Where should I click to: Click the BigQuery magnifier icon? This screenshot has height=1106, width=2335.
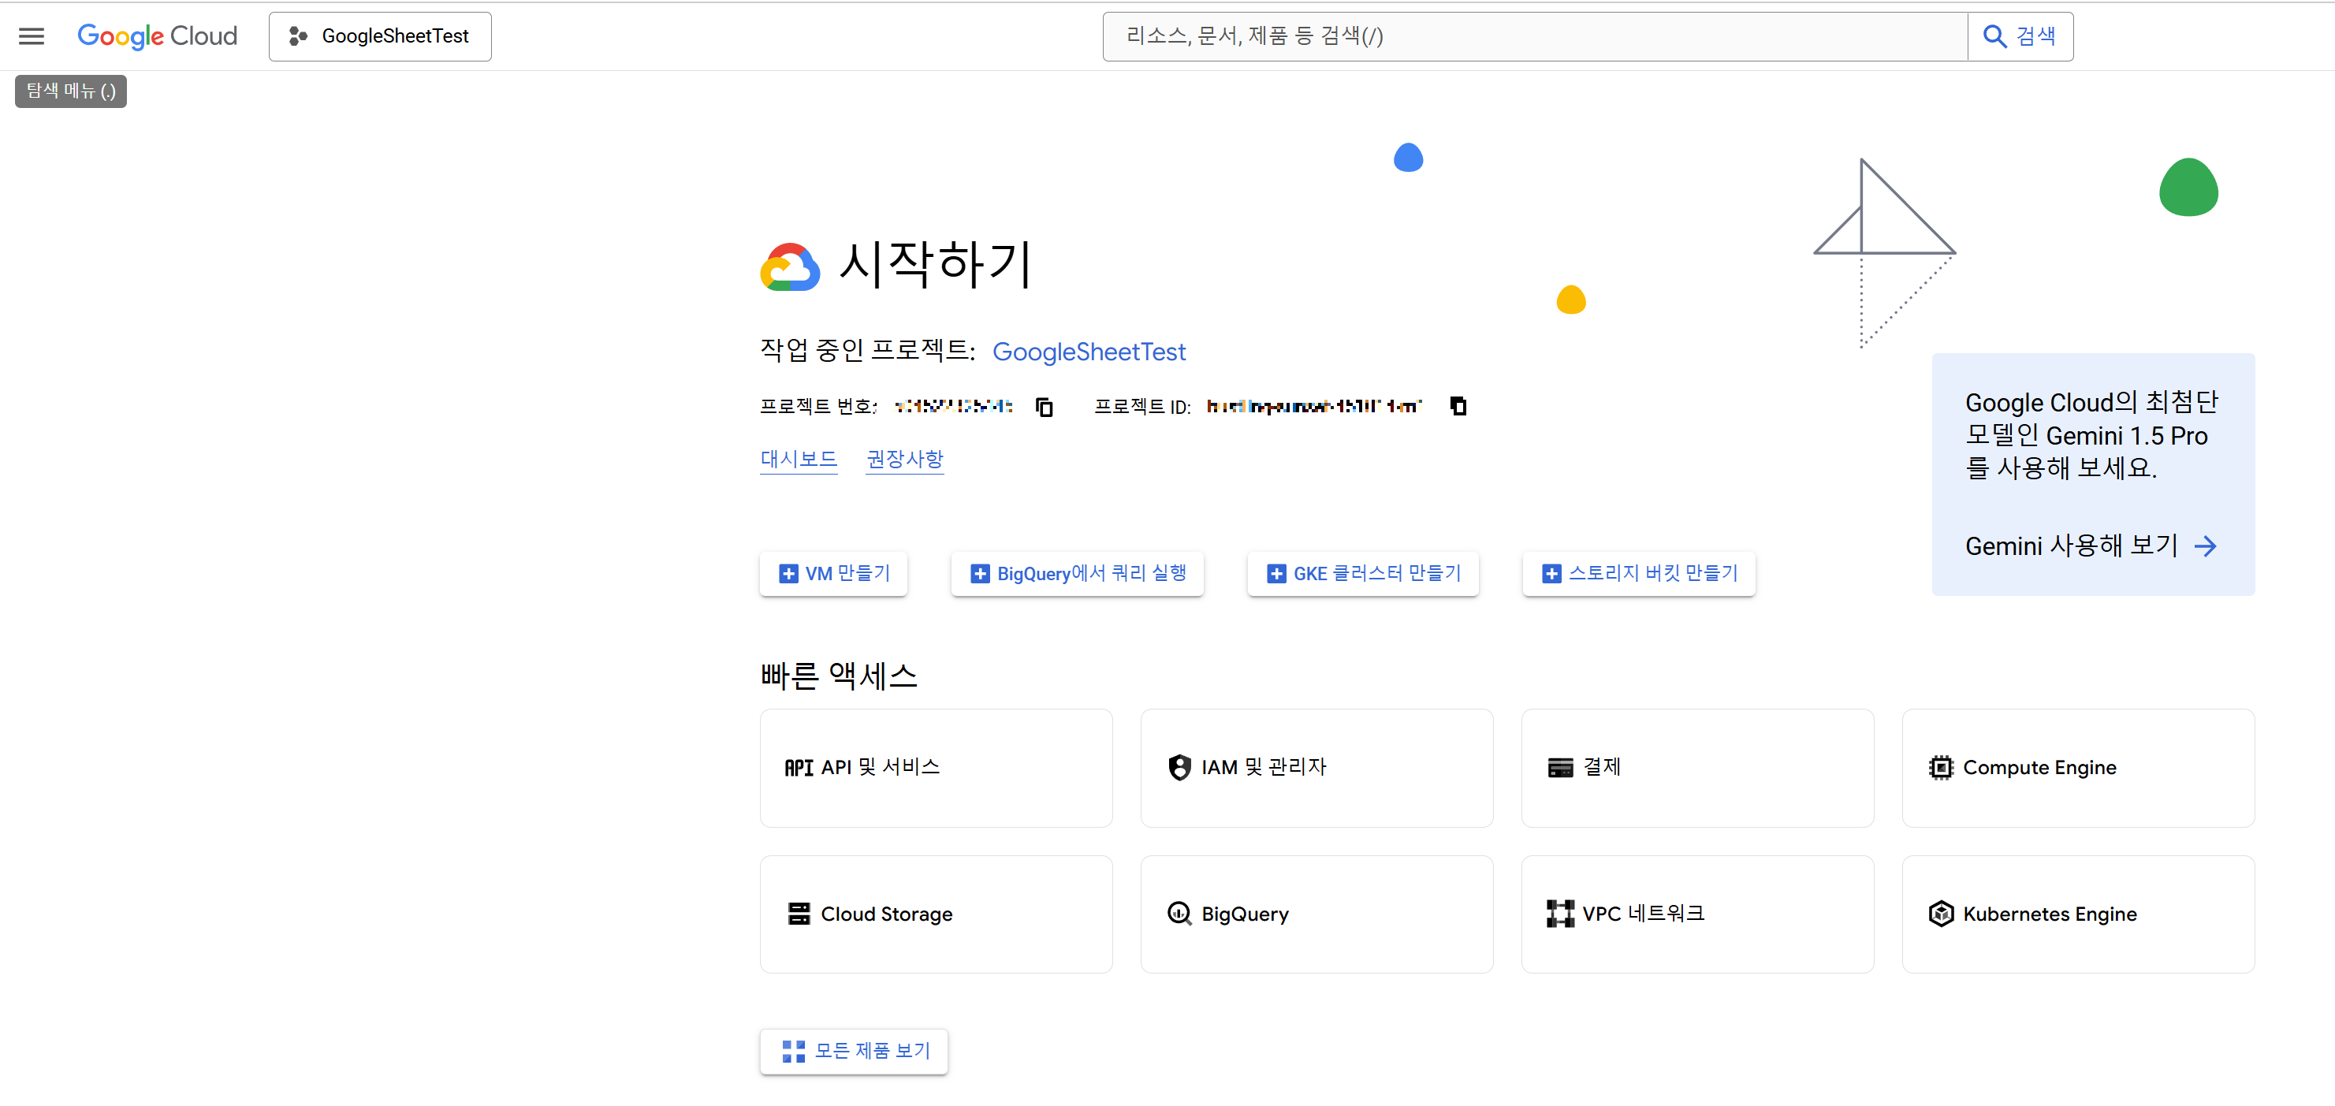click(1179, 914)
